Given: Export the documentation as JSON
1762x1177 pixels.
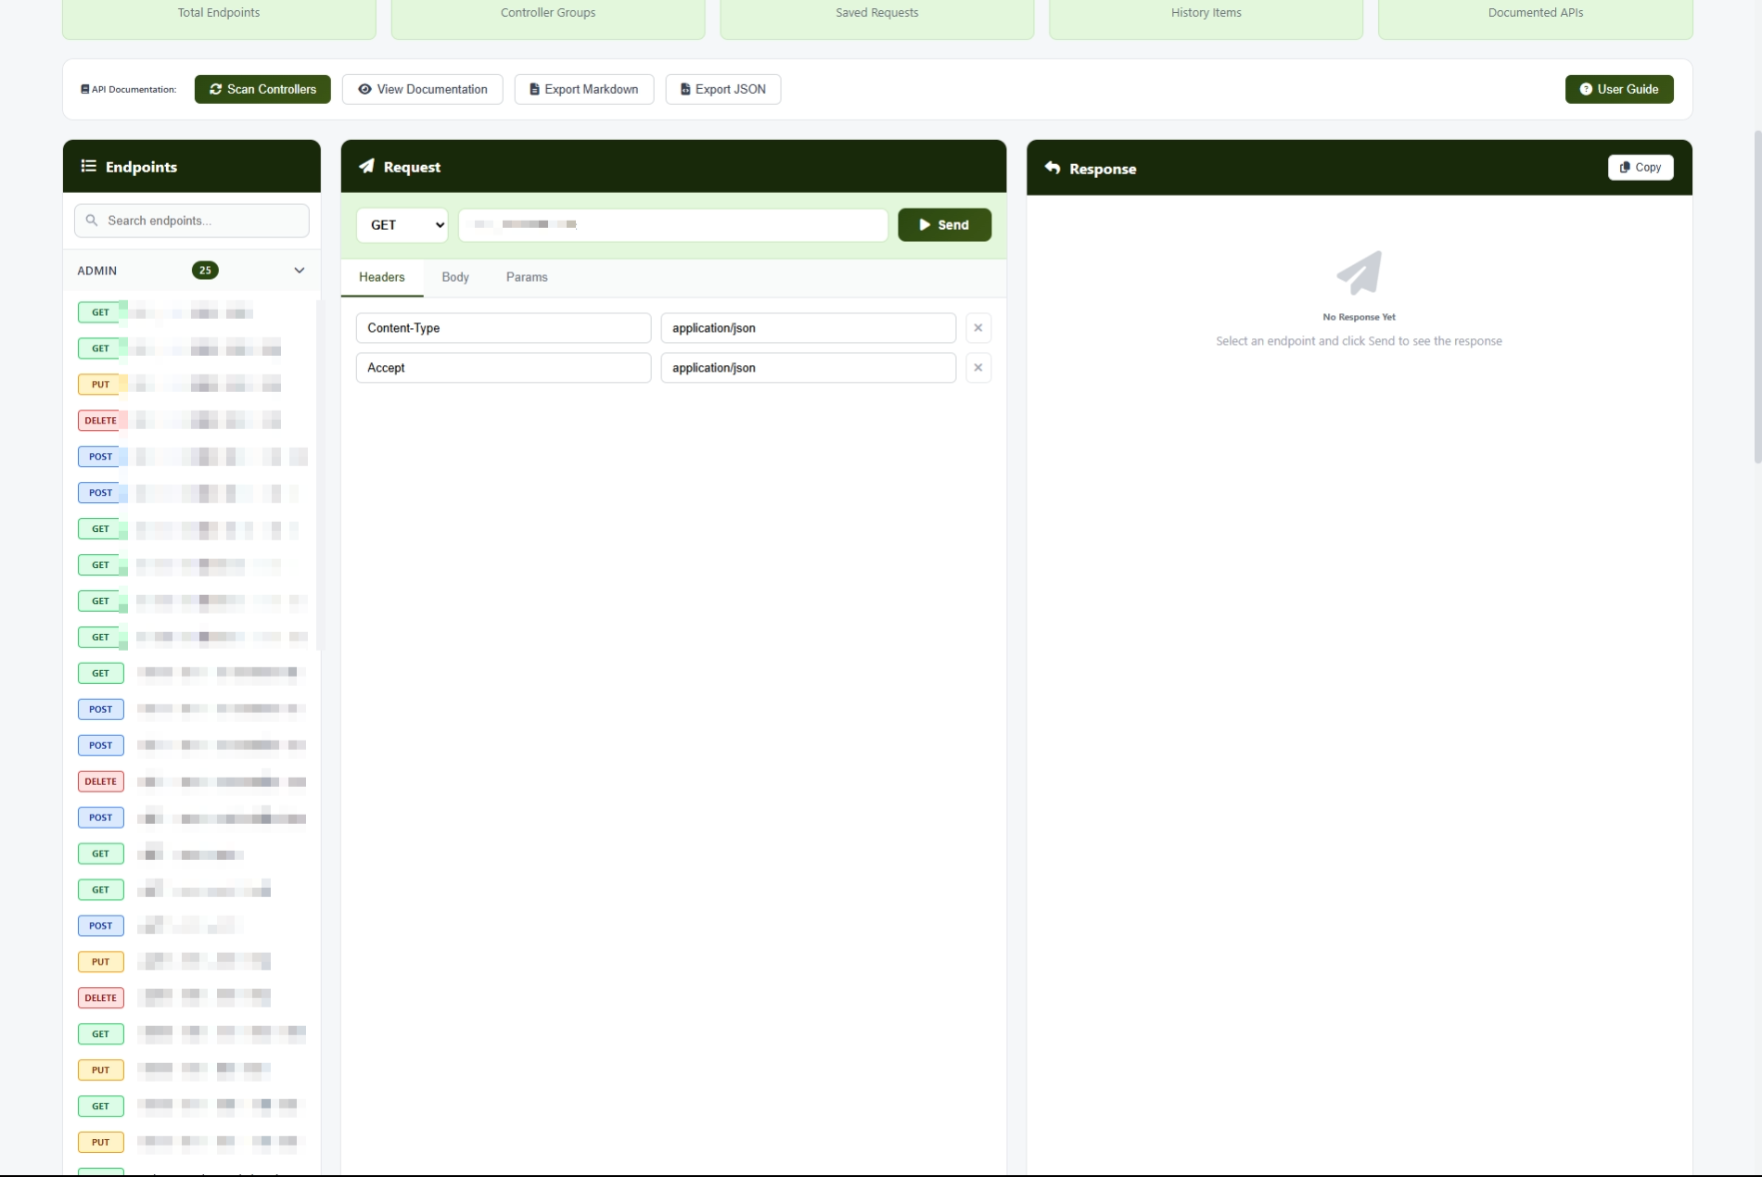Looking at the screenshot, I should 722,89.
